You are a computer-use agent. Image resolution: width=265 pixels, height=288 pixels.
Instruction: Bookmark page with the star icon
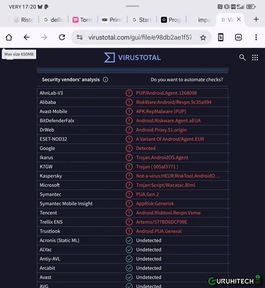pos(203,38)
